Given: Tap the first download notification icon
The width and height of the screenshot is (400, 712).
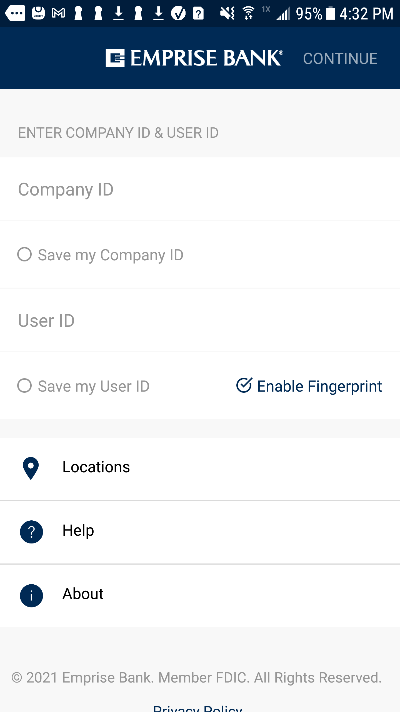Looking at the screenshot, I should [118, 13].
